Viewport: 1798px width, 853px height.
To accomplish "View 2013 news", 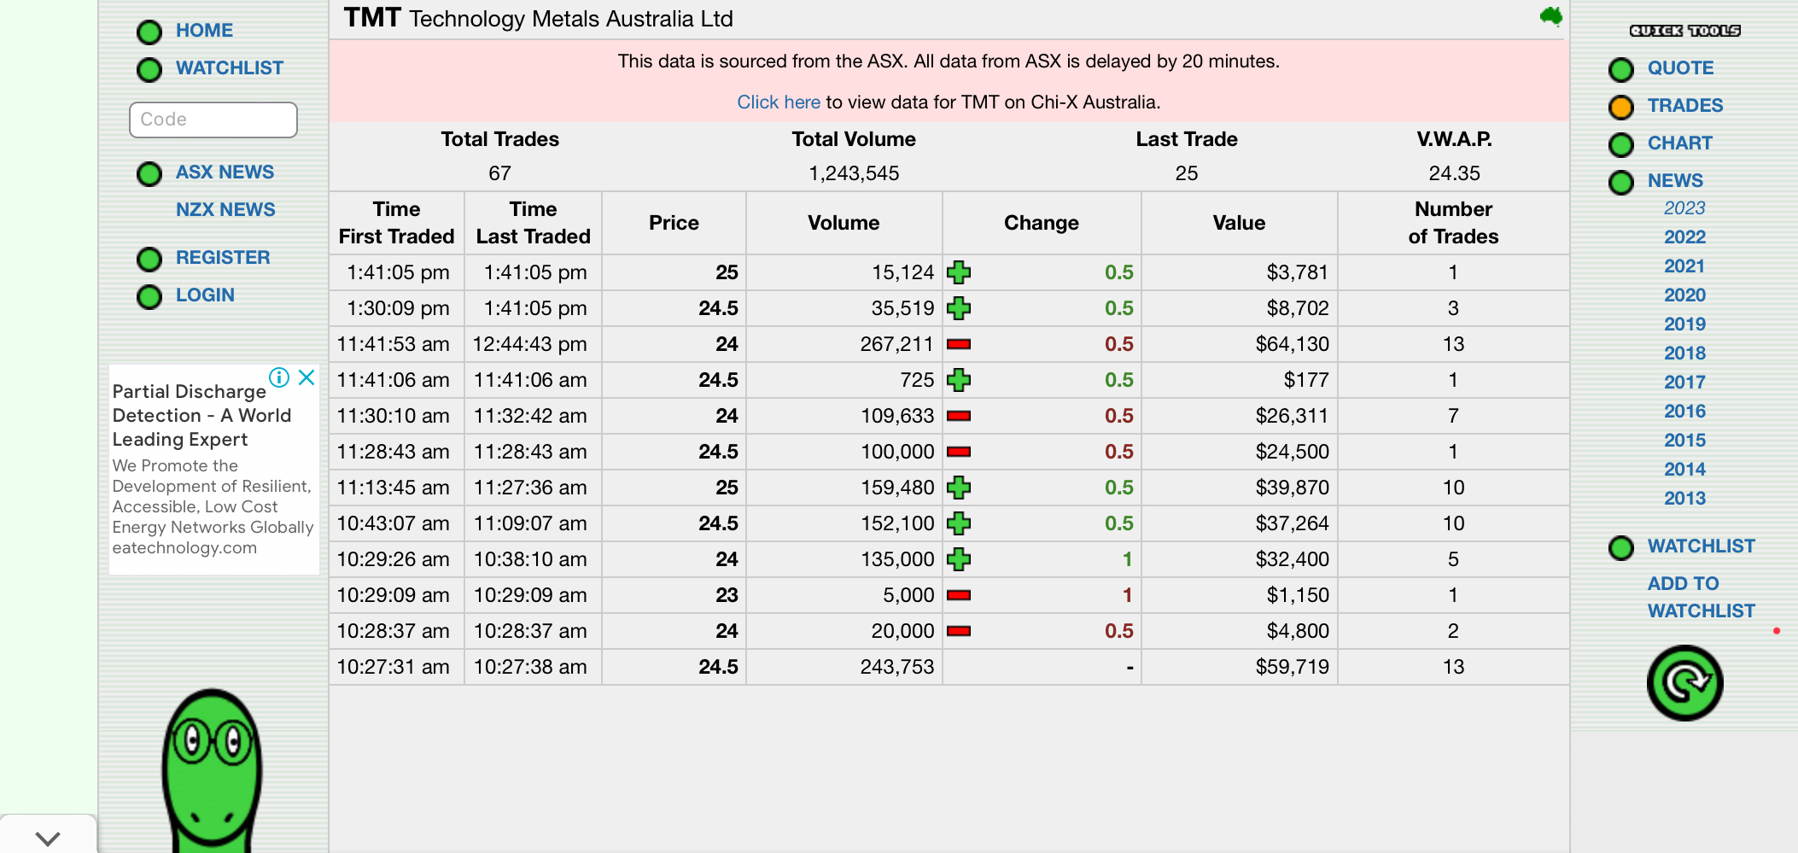I will 1684,499.
